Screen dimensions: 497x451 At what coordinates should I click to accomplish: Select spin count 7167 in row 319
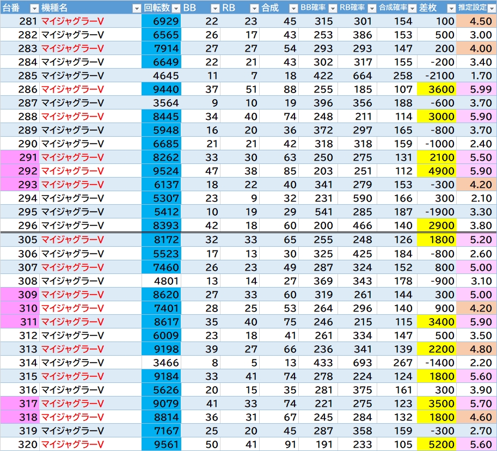[x=161, y=430]
